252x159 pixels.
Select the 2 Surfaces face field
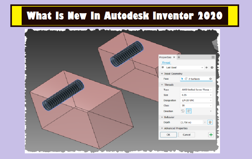coord(196,79)
